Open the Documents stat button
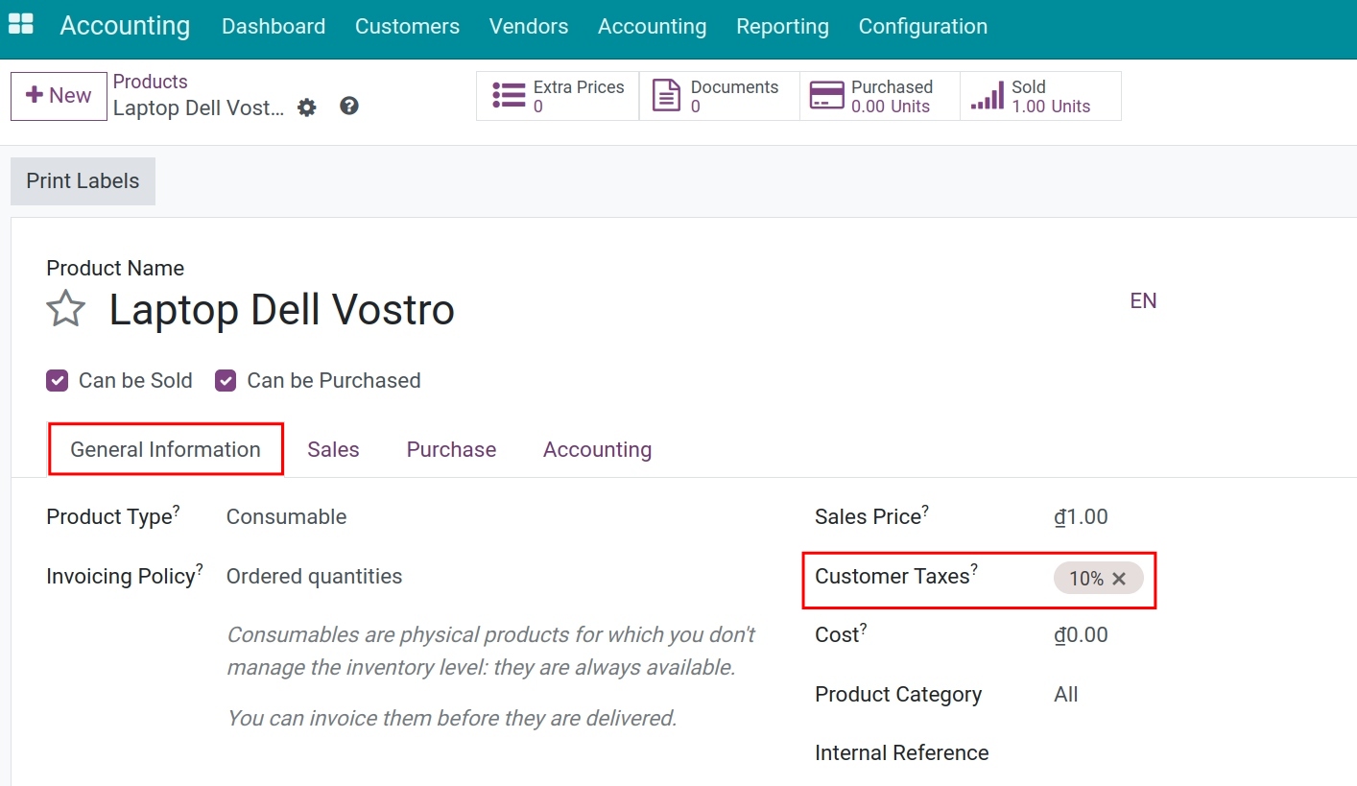The height and width of the screenshot is (786, 1357). click(x=720, y=96)
